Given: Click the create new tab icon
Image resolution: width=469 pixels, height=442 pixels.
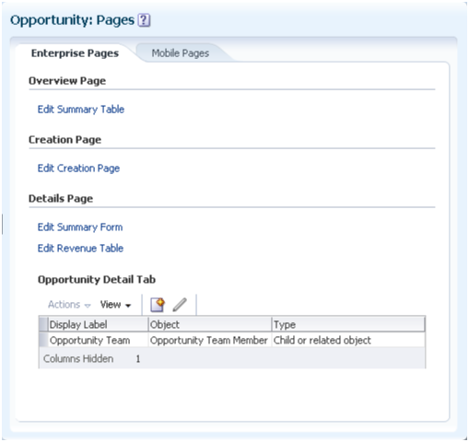Looking at the screenshot, I should click(158, 305).
